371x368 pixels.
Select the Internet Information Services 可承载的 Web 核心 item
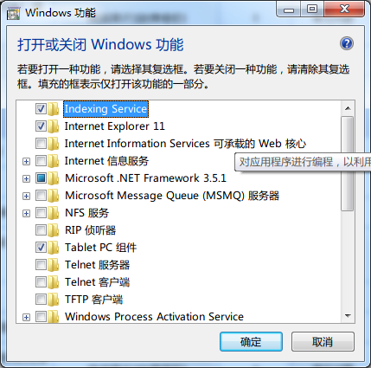coord(185,144)
